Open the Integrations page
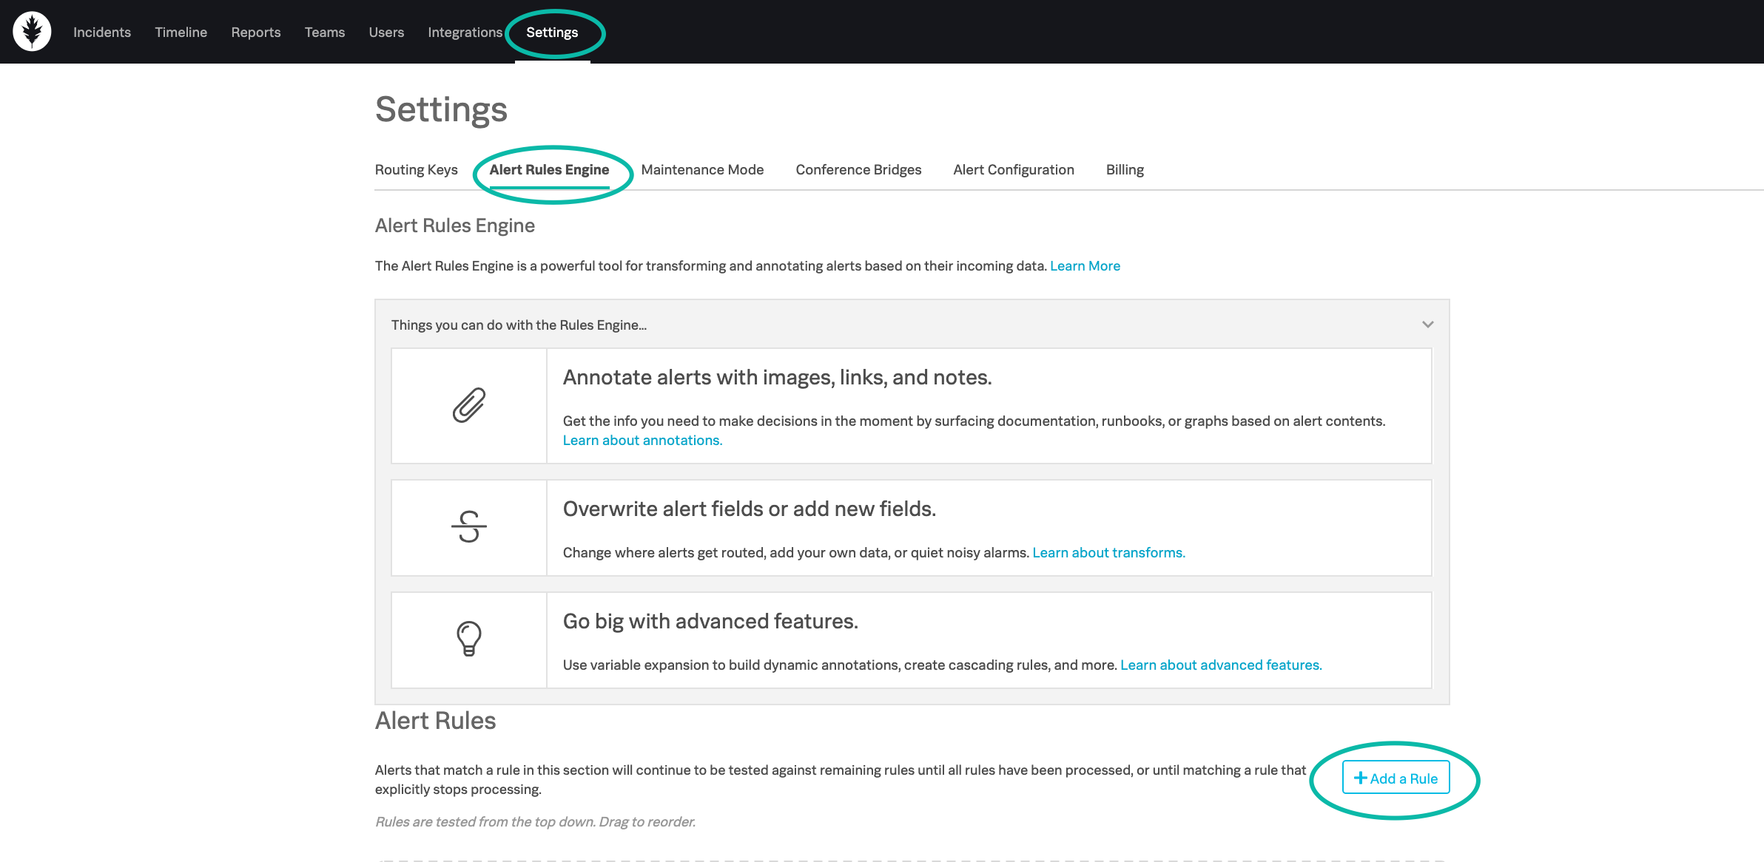 pos(465,32)
